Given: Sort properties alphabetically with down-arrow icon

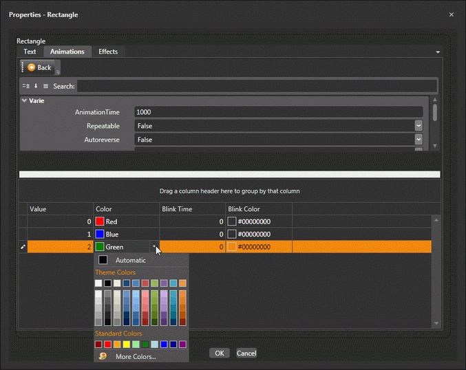Looking at the screenshot, I should [x=36, y=86].
